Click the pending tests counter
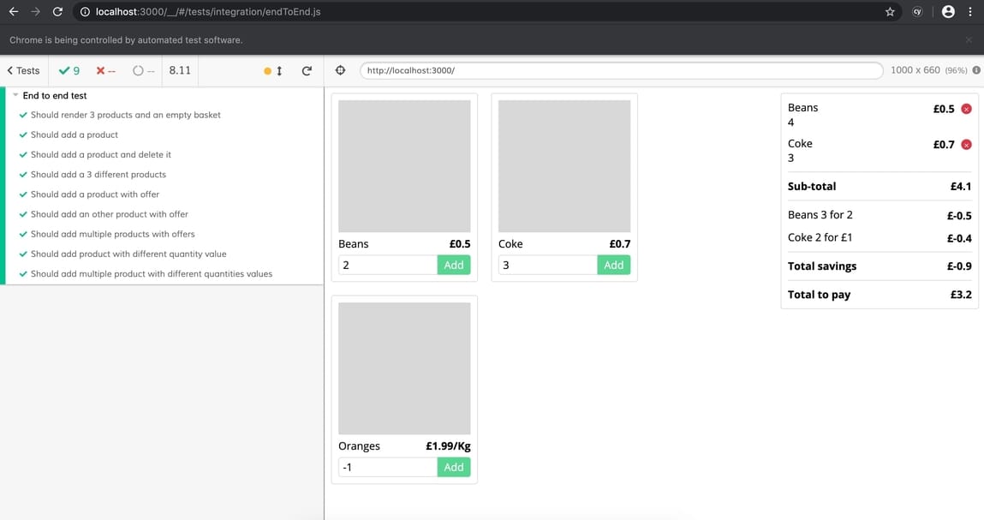 pos(144,70)
